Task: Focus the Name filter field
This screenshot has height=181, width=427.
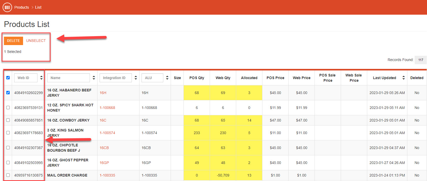Action: click(68, 78)
